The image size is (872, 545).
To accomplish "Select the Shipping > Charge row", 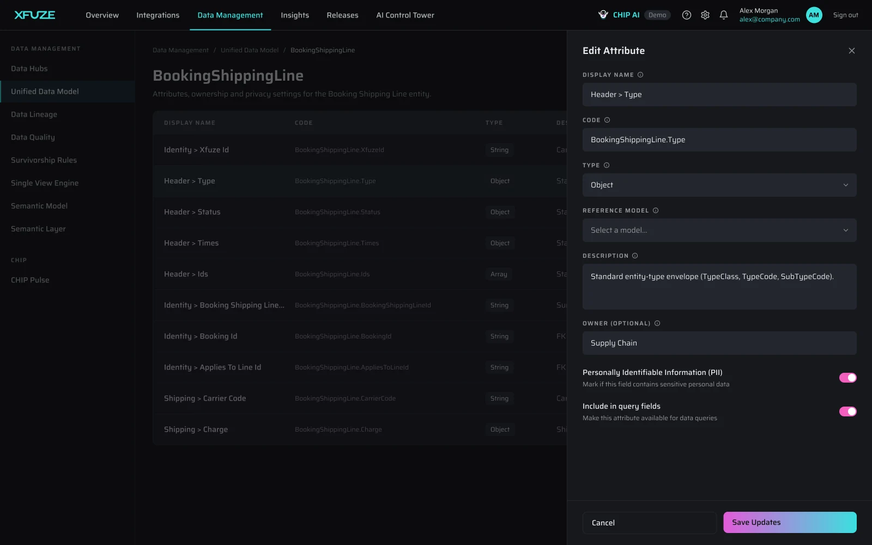I will click(x=360, y=429).
